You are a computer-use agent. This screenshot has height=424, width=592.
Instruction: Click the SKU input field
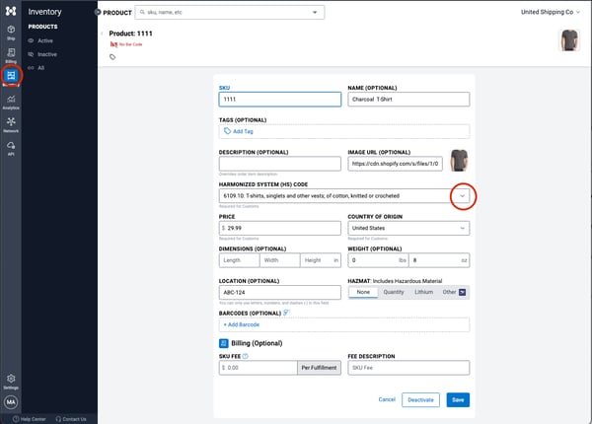279,100
